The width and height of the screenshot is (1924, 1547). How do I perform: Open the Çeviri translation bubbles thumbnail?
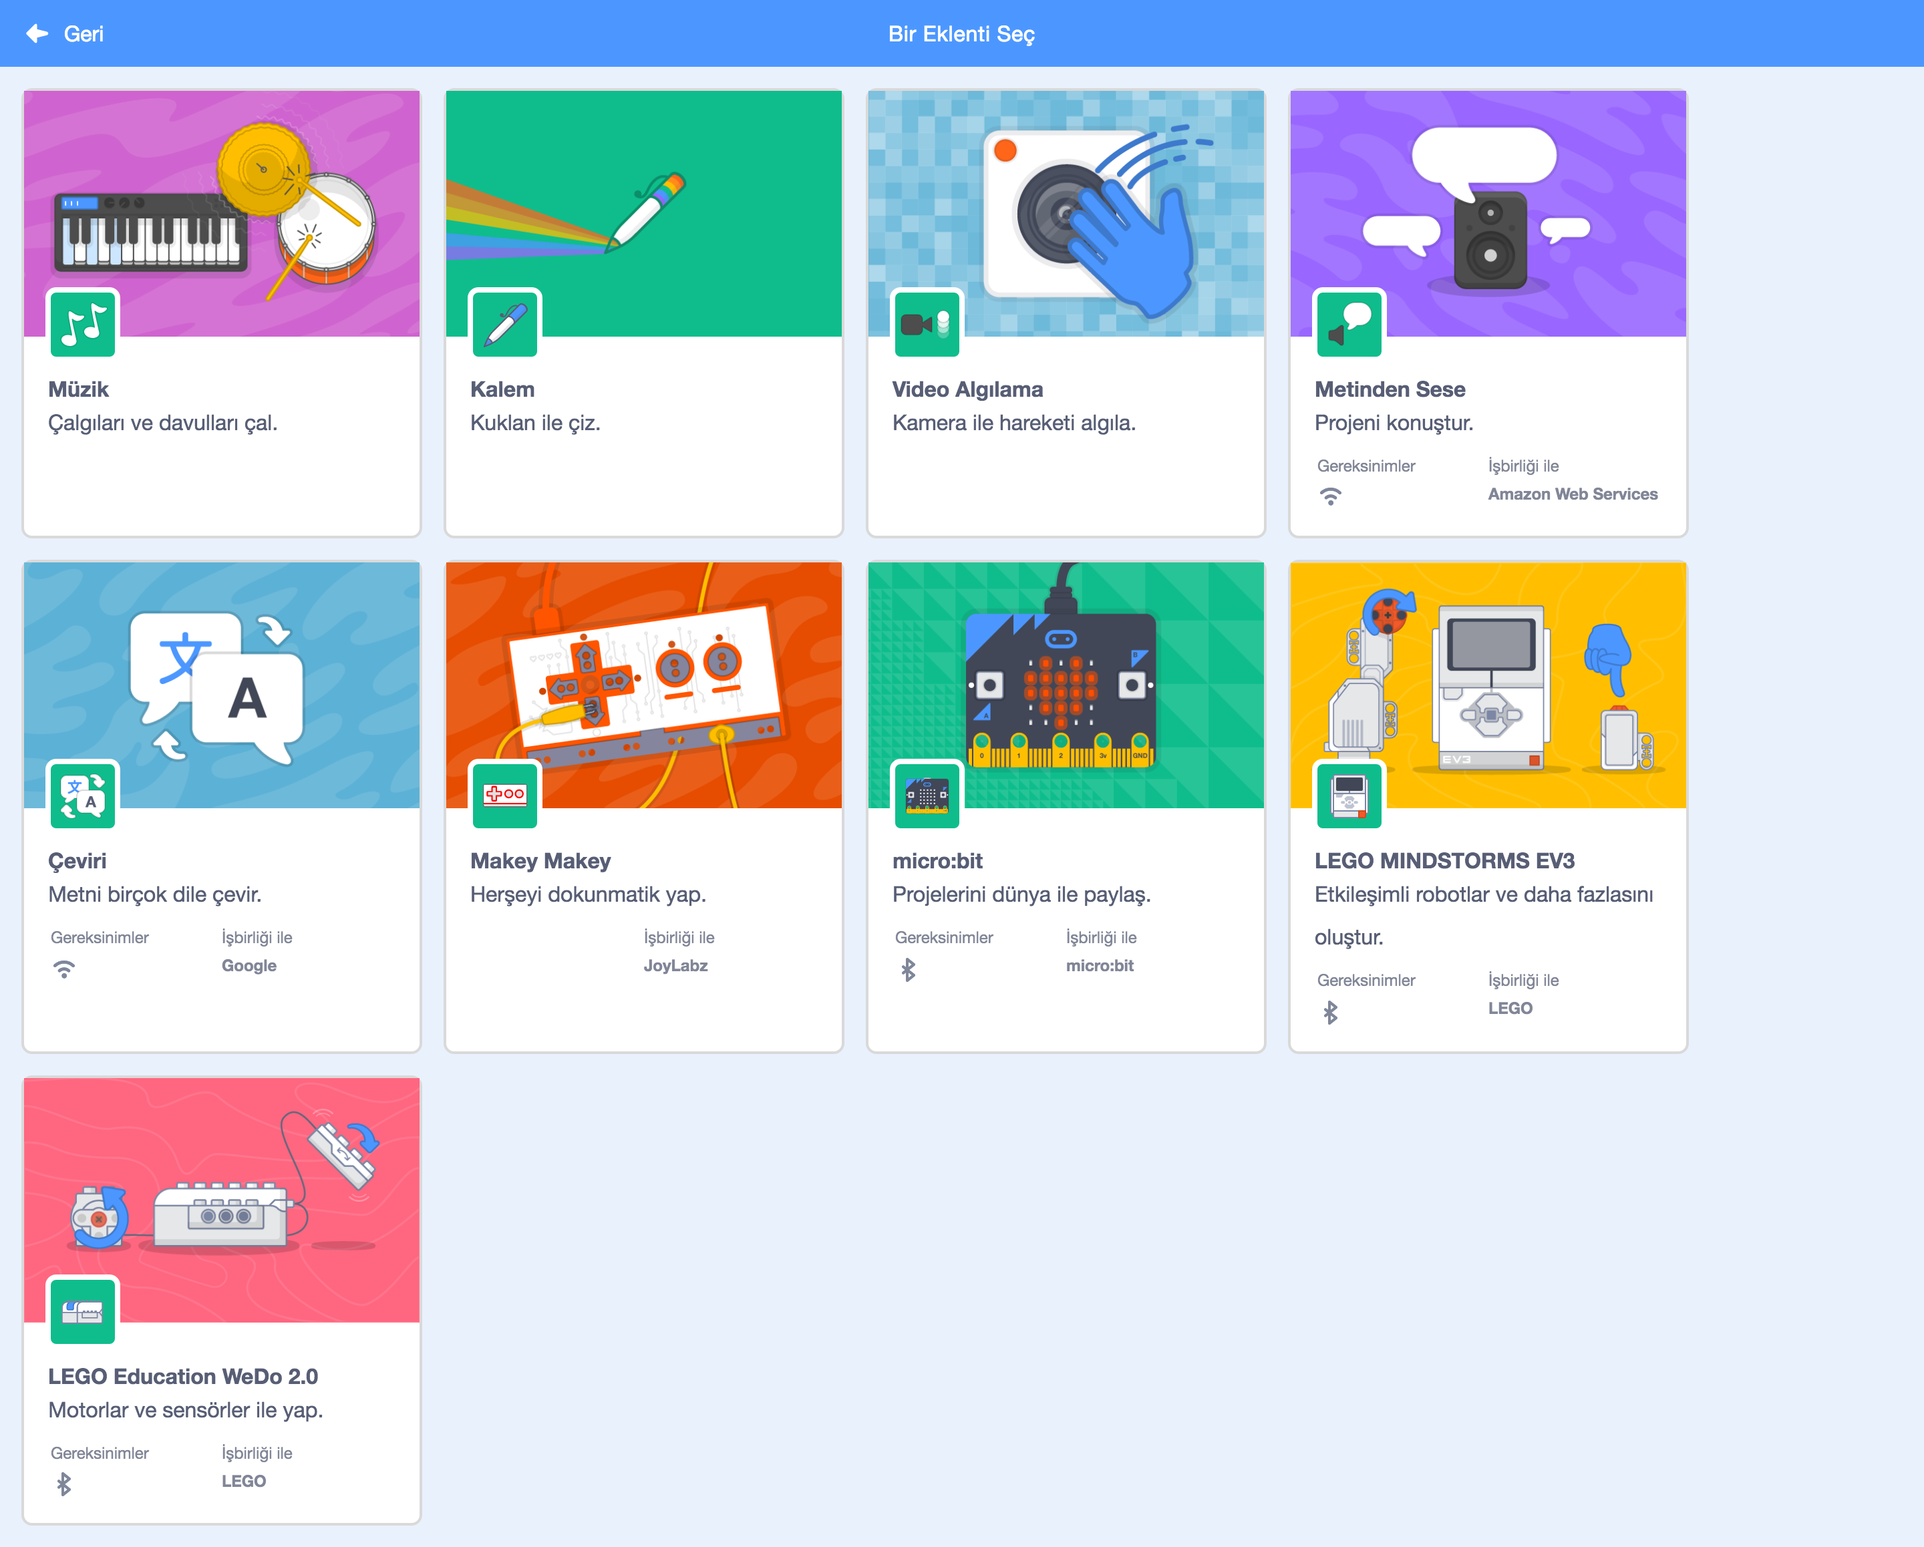221,685
